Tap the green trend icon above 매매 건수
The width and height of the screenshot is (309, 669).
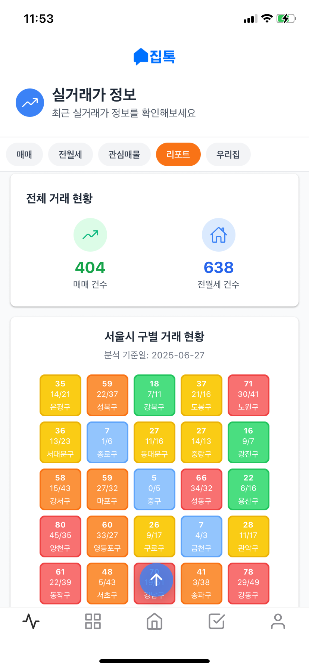point(90,235)
